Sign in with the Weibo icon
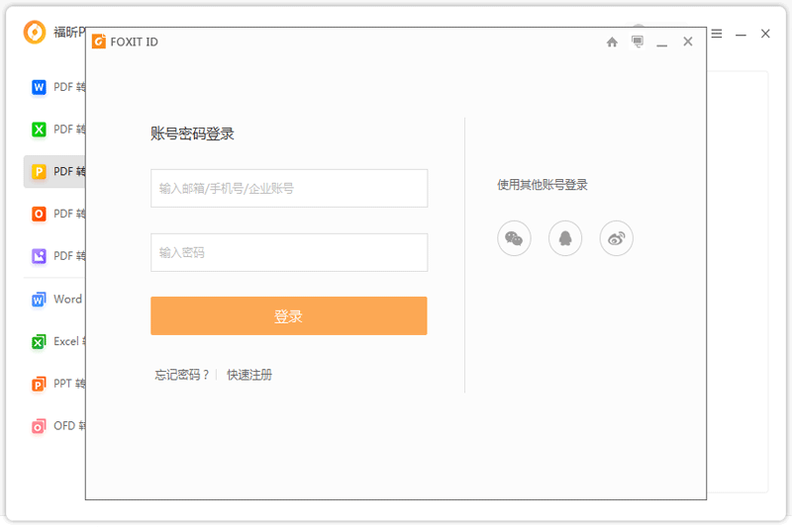 click(616, 238)
